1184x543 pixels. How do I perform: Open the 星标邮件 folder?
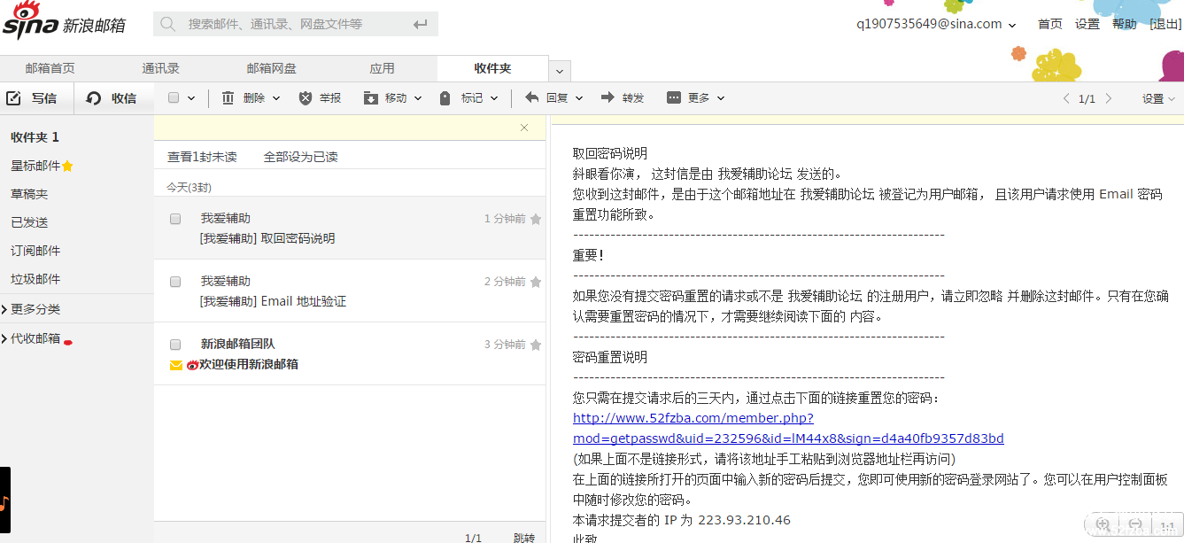(36, 166)
